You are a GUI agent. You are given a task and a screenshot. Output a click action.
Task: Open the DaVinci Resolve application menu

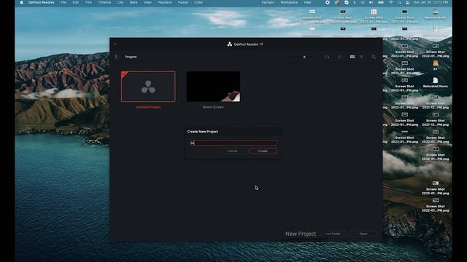[41, 2]
